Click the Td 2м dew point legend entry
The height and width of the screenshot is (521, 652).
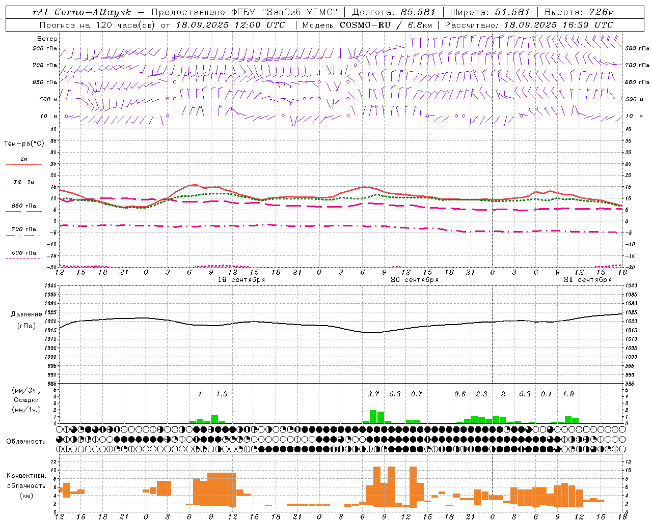tap(24, 182)
